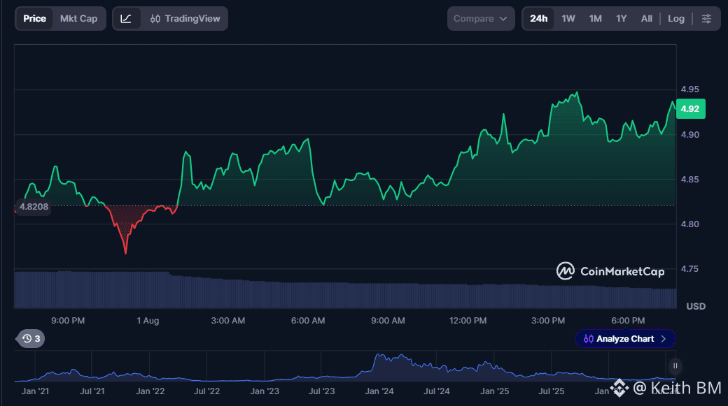Viewport: 728px width, 406px height.
Task: Click the 4.8208 opening price label
Action: 34,207
